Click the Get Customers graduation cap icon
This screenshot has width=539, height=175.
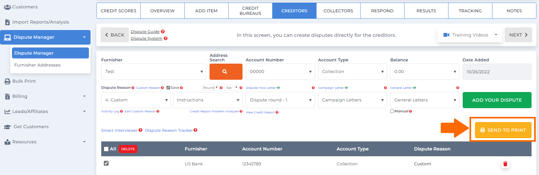click(7, 127)
